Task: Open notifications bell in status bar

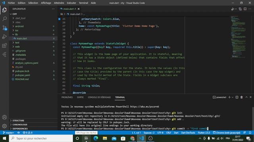Action: click(x=250, y=133)
